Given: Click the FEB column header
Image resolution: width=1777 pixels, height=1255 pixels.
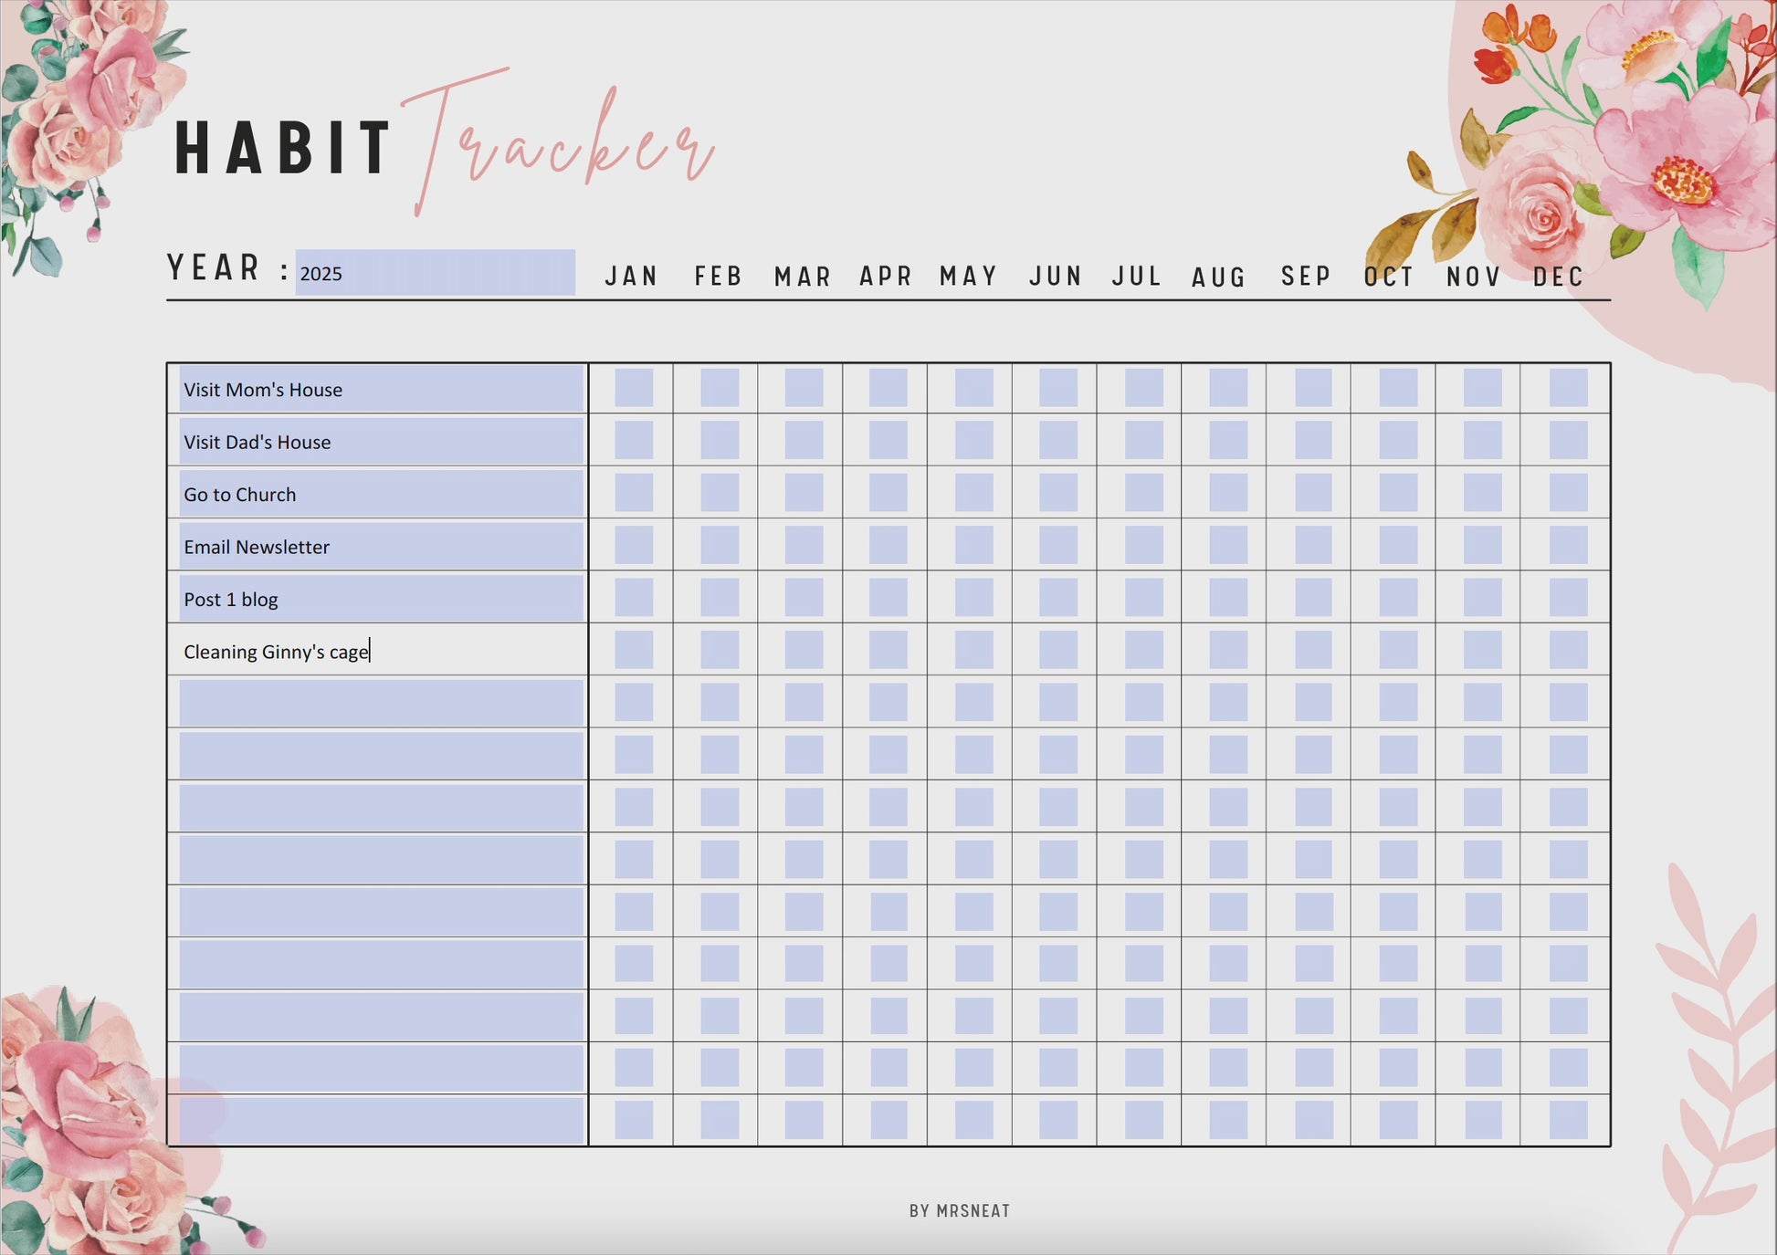Looking at the screenshot, I should (716, 275).
